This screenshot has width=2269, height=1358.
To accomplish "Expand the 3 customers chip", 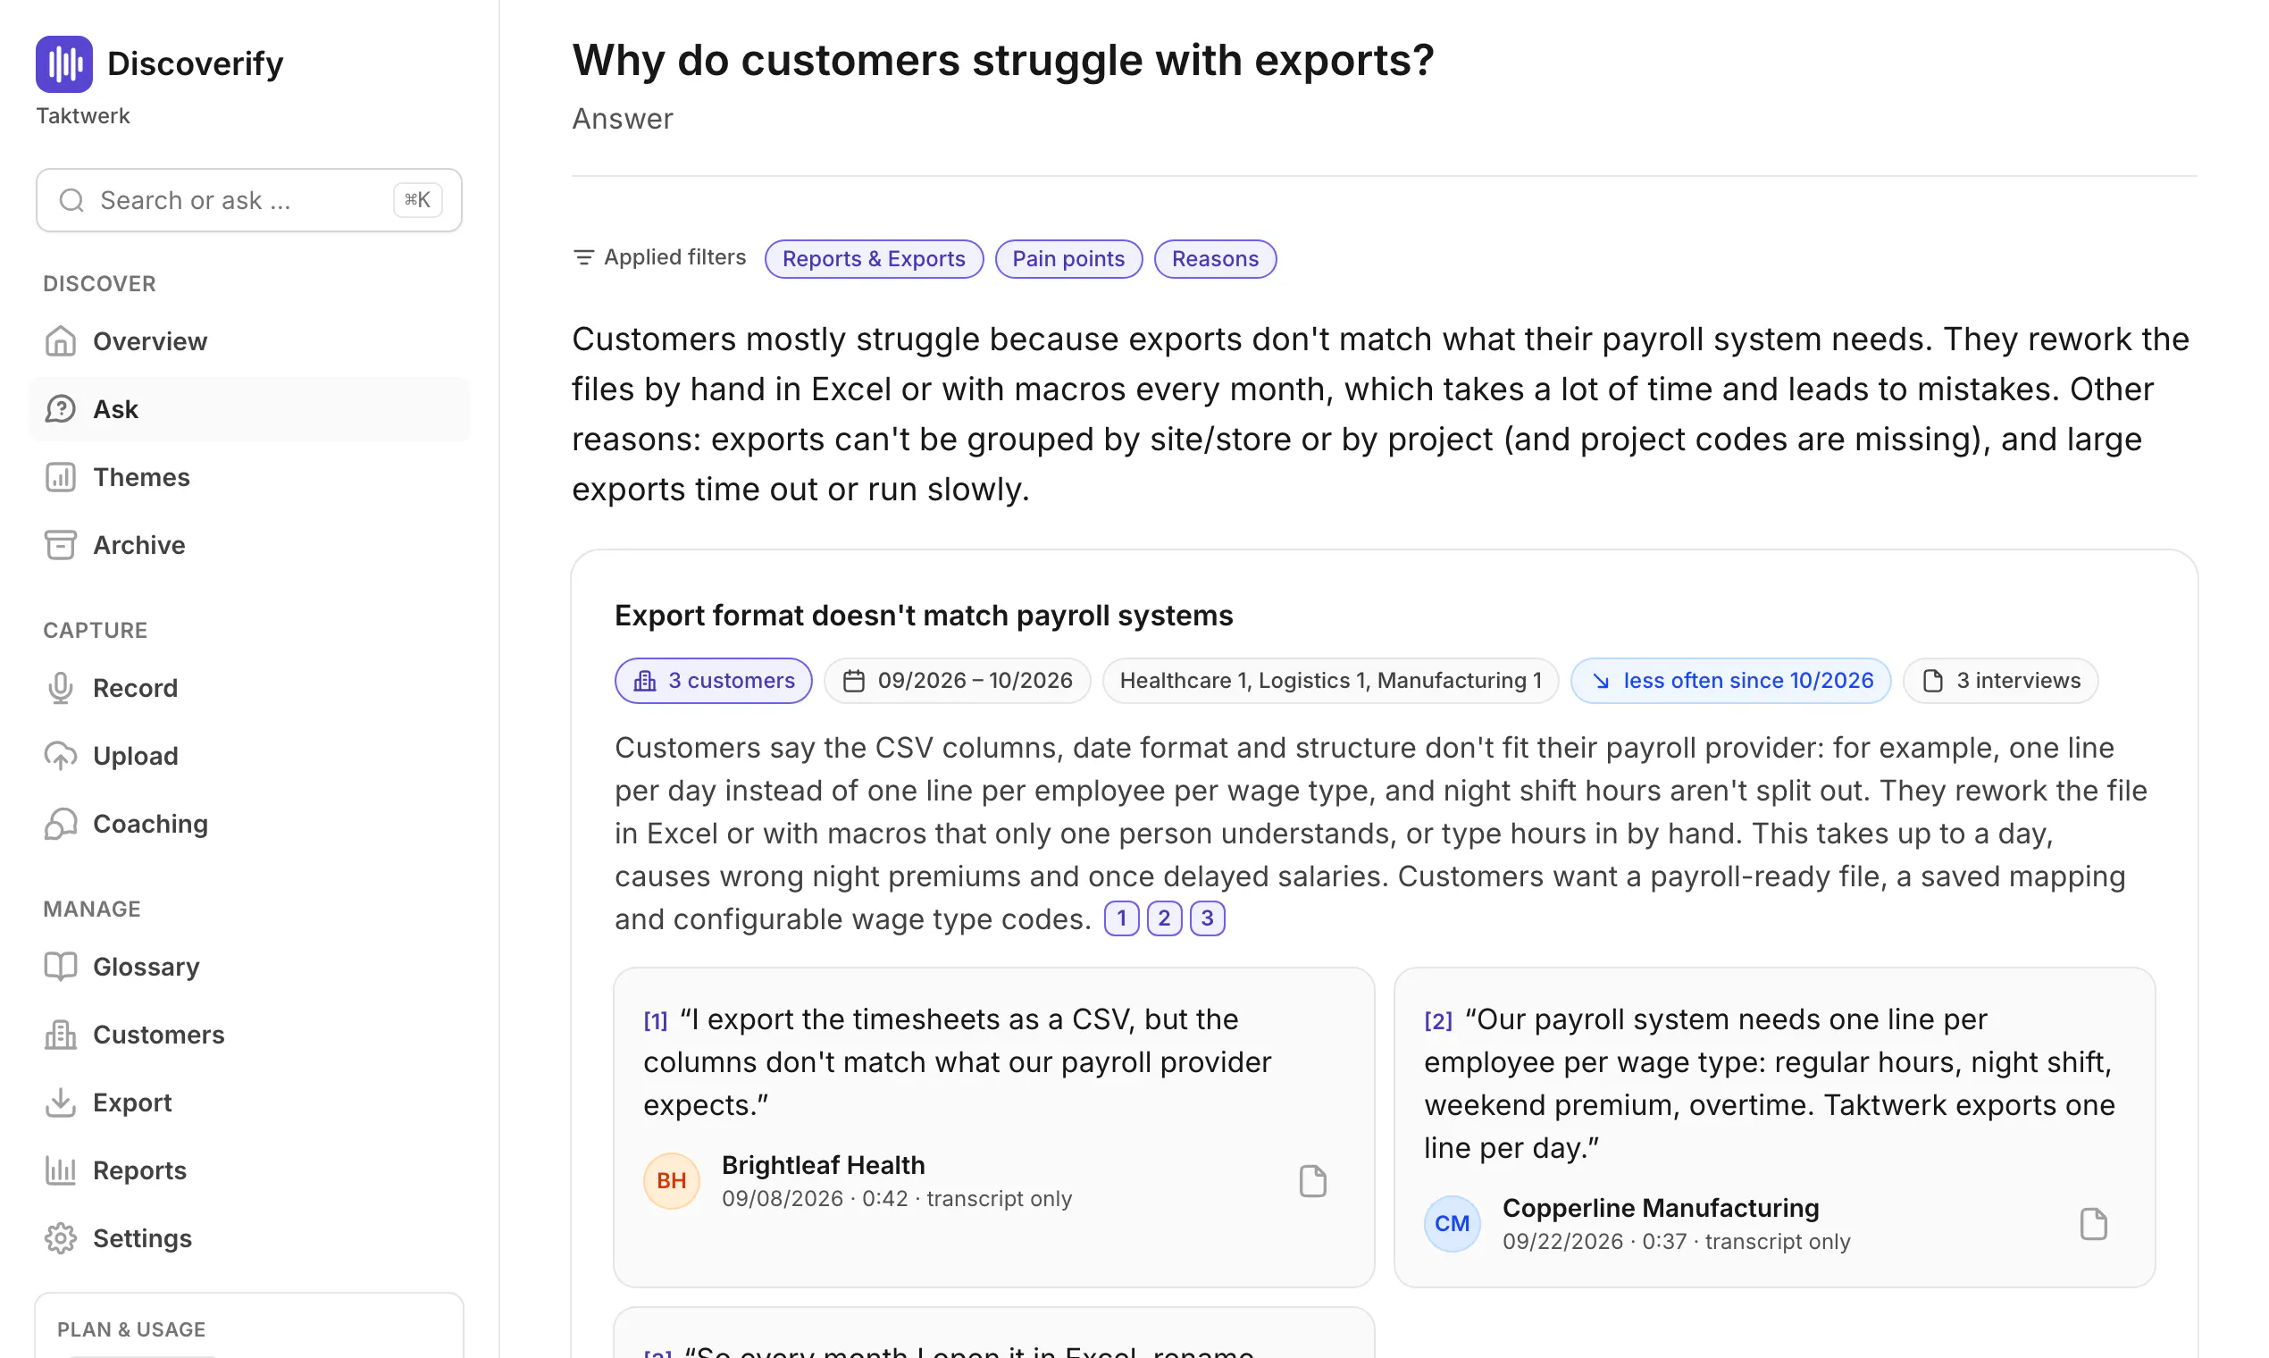I will pos(714,681).
